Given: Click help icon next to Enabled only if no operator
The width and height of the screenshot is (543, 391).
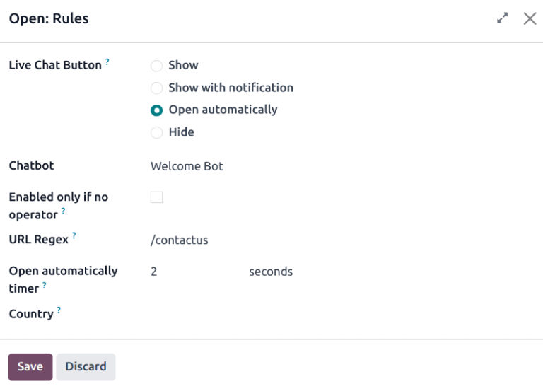Looking at the screenshot, I should coord(63,211).
